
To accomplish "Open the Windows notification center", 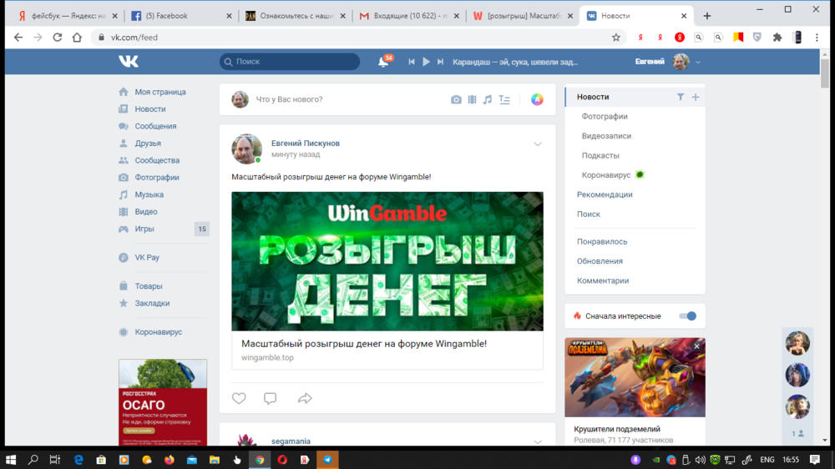I will [x=815, y=460].
